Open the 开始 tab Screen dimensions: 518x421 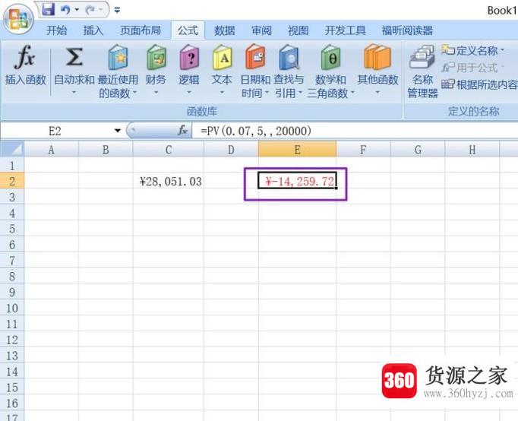pos(56,30)
